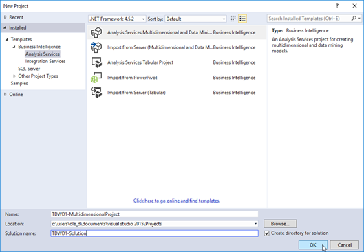The height and width of the screenshot is (252, 364).
Task: Open the help question mark
Action: coord(337,6)
